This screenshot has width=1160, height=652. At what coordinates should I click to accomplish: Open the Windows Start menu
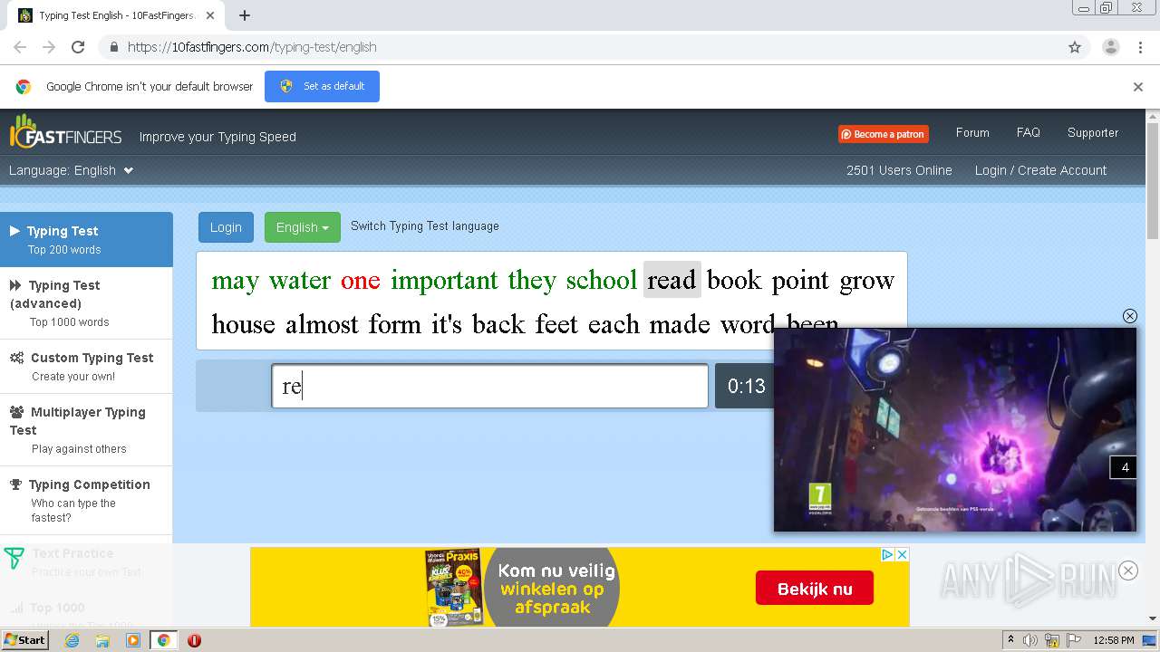25,640
